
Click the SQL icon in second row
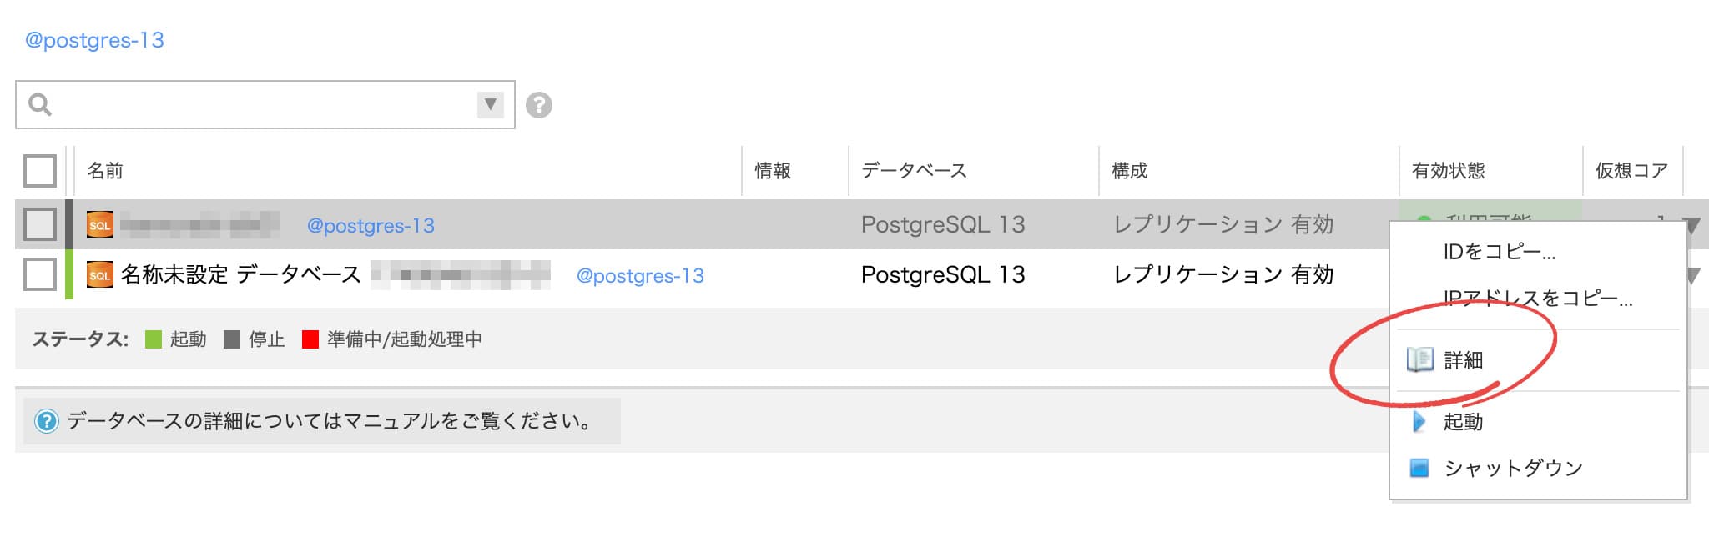[100, 275]
